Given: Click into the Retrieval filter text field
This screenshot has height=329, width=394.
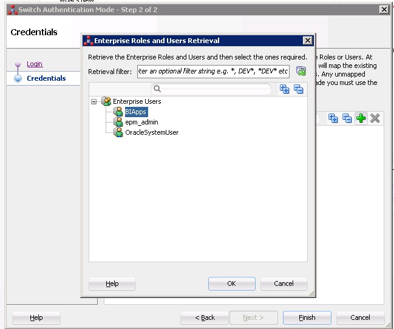Looking at the screenshot, I should [213, 72].
